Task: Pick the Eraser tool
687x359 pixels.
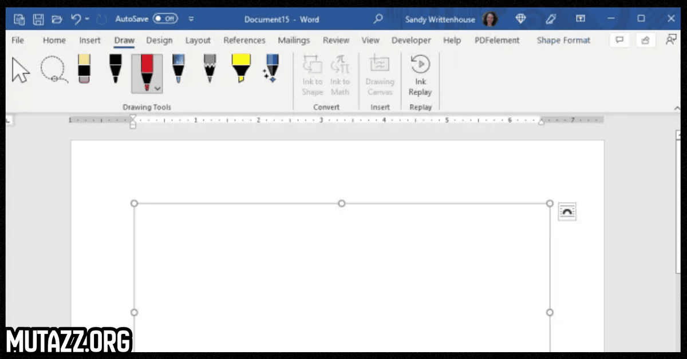Action: pyautogui.click(x=84, y=69)
